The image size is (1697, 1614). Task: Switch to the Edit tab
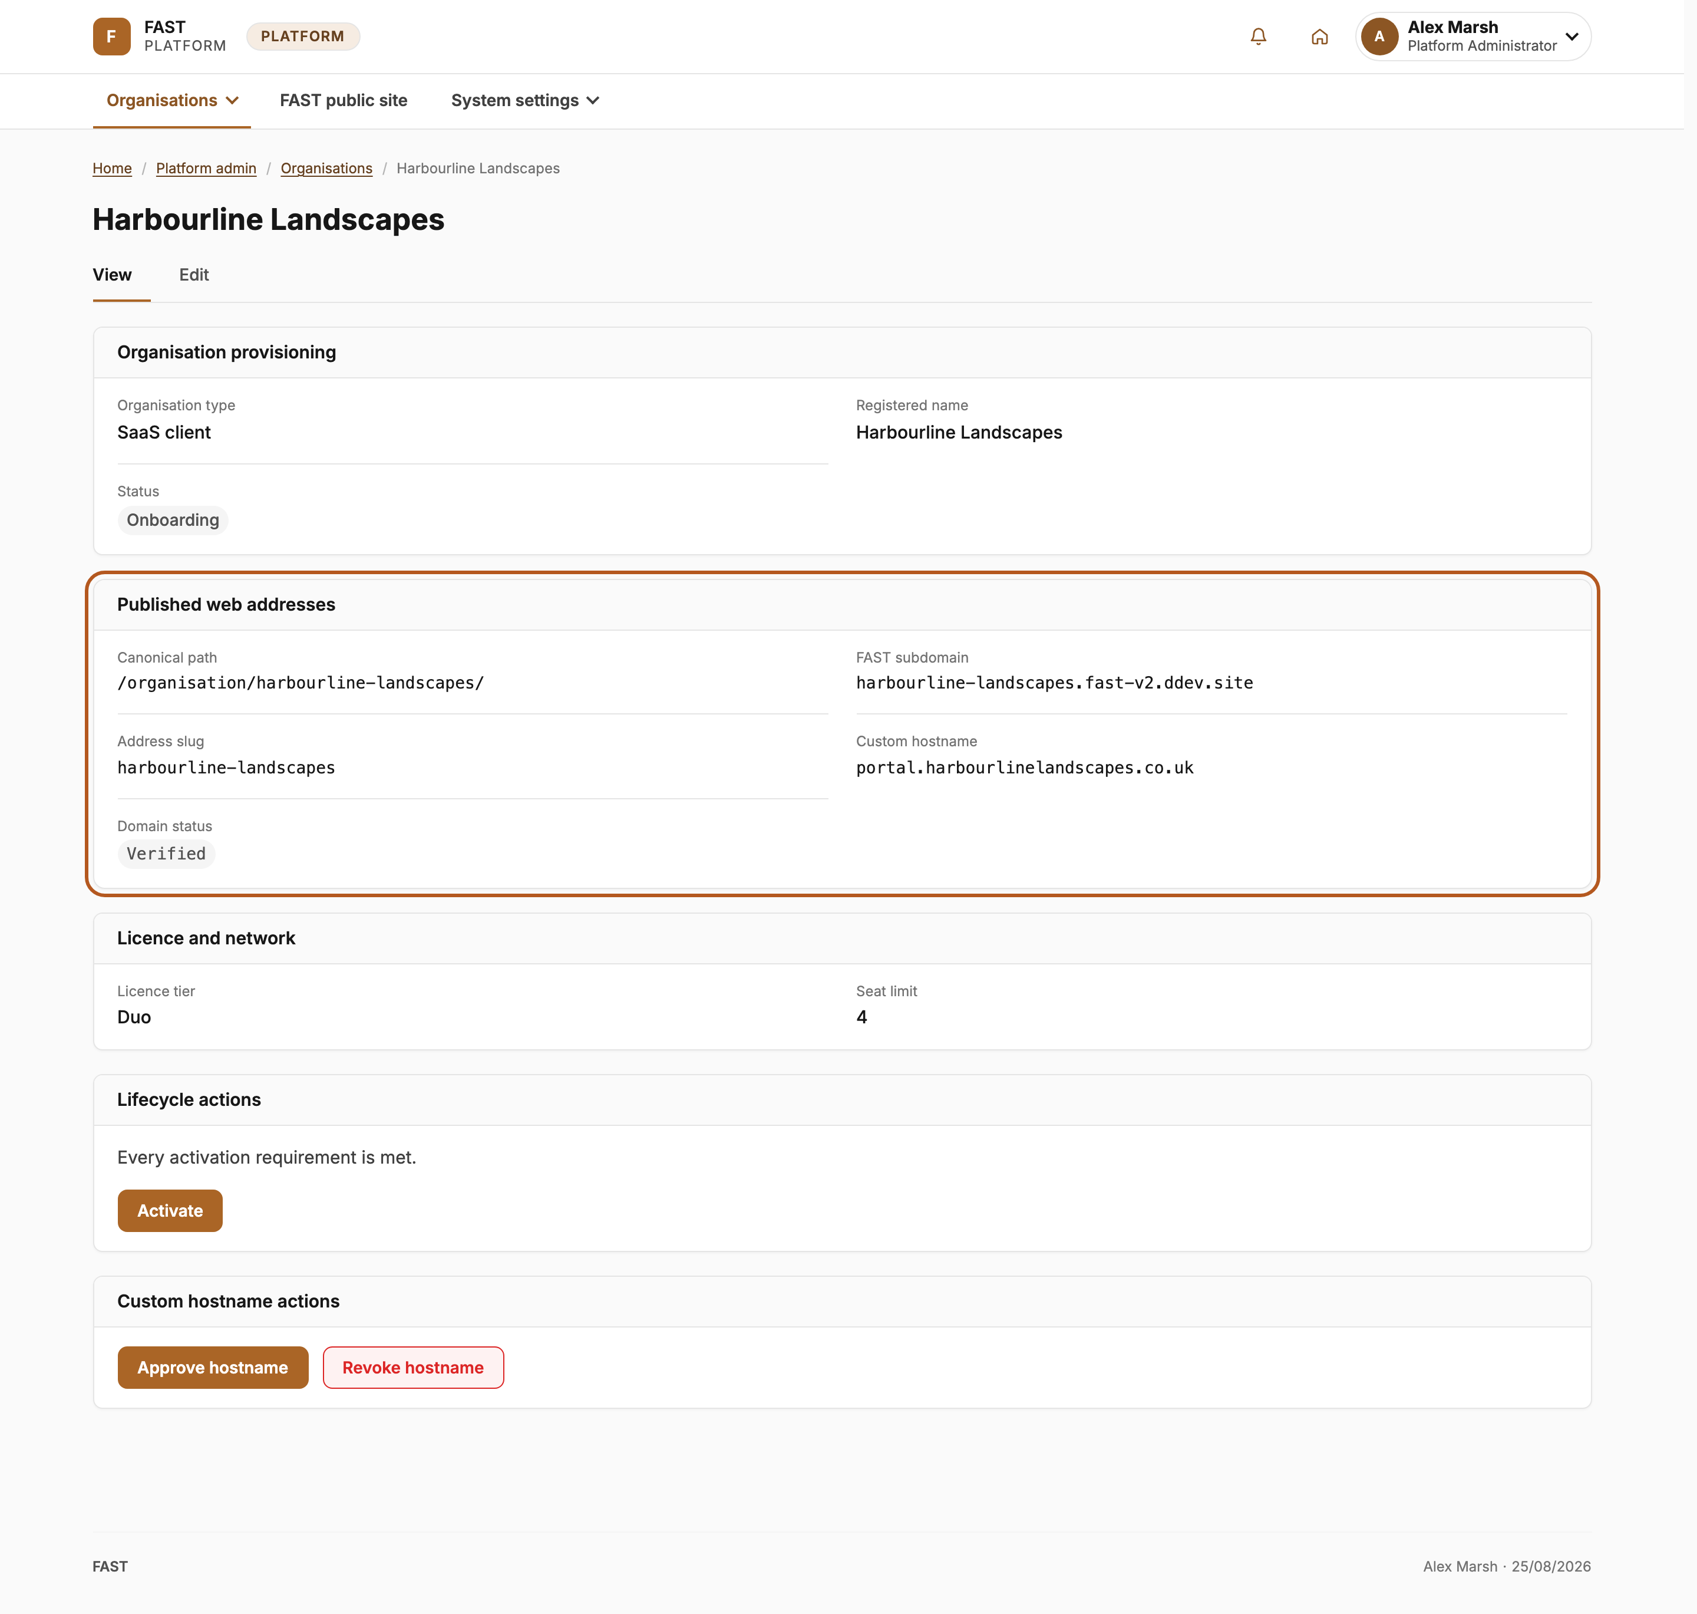[193, 275]
